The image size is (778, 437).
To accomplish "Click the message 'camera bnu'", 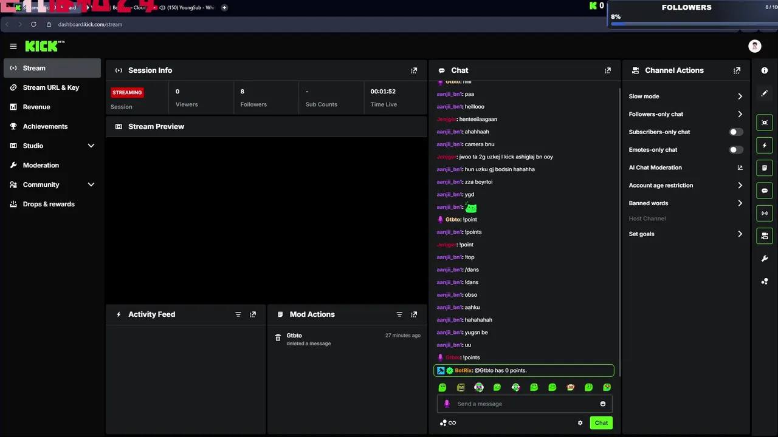I will pos(480,144).
